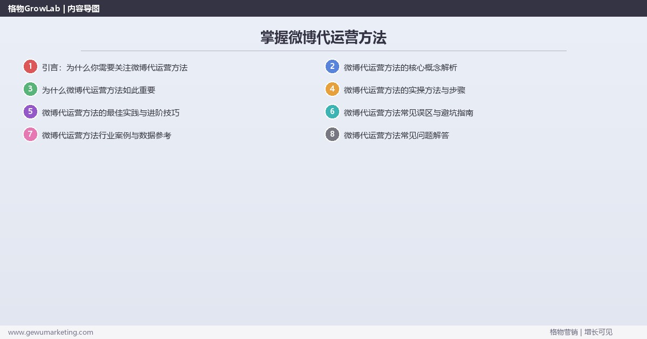647x339 pixels.
Task: Open section 微博代运营方法的最佳实践与进阶技巧
Action: [111, 113]
